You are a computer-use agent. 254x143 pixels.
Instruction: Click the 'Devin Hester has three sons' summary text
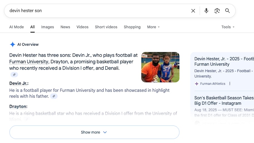[73, 62]
